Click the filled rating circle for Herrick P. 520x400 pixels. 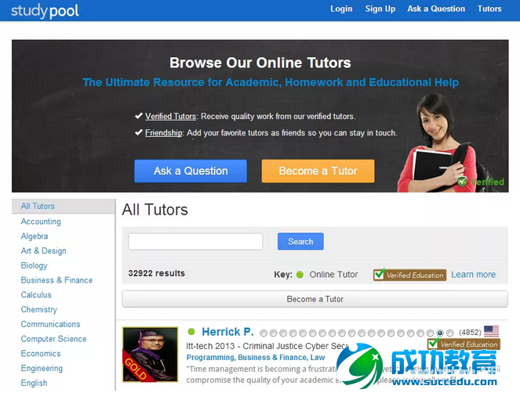[x=440, y=333]
